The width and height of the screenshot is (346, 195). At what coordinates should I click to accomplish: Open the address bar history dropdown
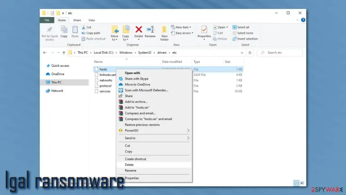pos(242,53)
